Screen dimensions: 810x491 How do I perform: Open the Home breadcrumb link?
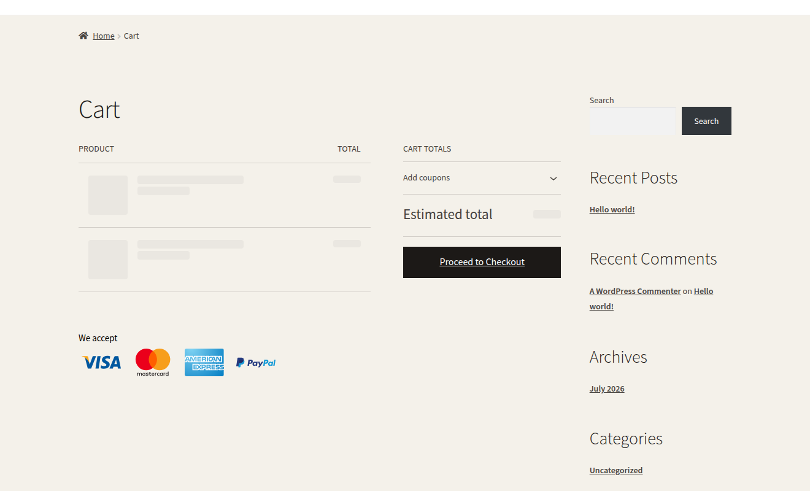tap(104, 36)
